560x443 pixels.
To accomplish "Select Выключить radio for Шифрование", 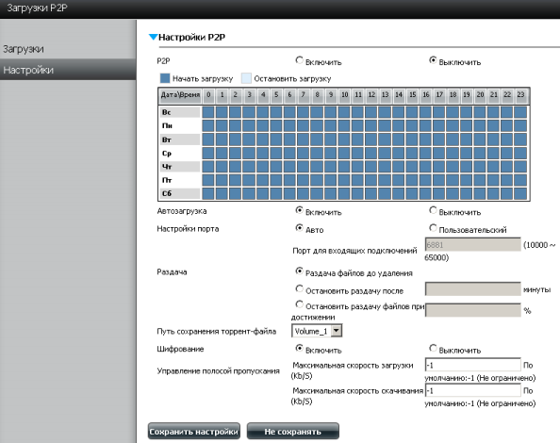I will point(433,348).
